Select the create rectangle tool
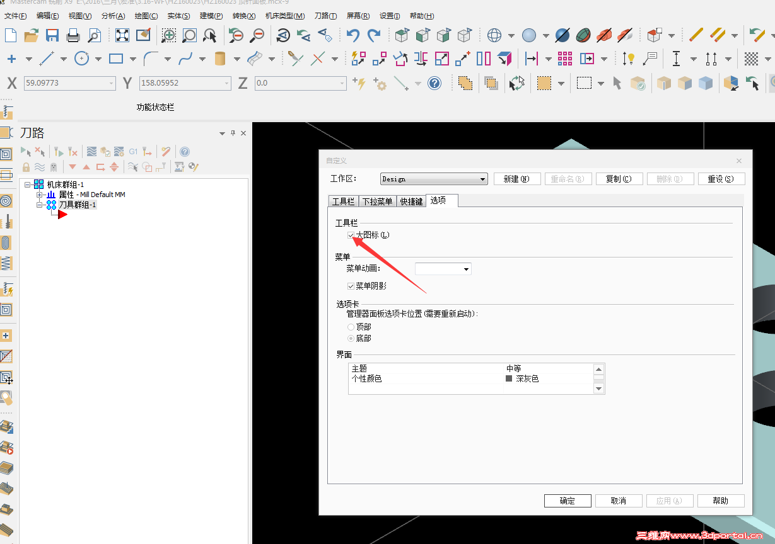 116,59
